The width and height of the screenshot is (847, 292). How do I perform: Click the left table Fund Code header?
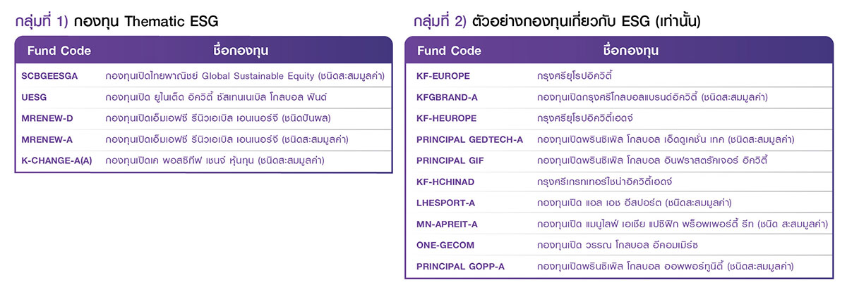59,51
